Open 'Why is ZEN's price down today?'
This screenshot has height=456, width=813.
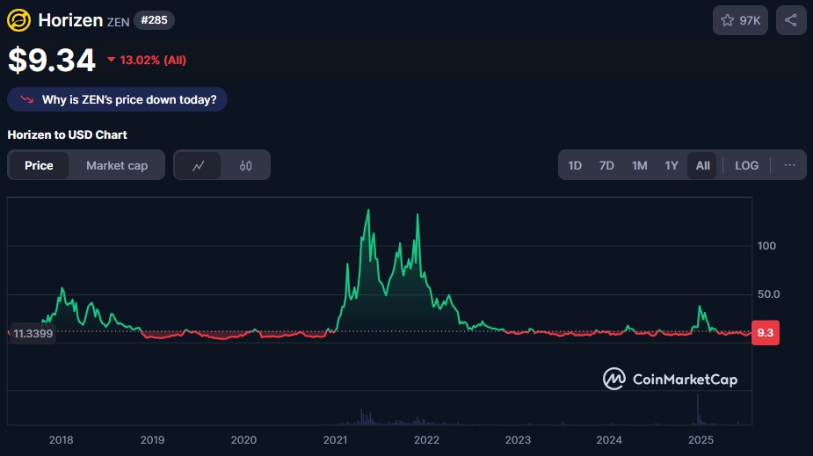click(x=117, y=99)
